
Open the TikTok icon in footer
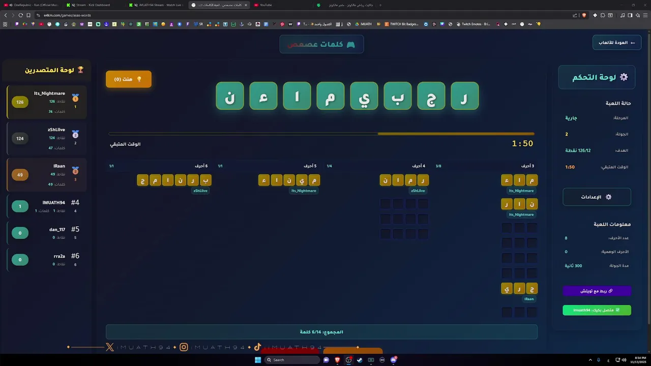coord(258,347)
